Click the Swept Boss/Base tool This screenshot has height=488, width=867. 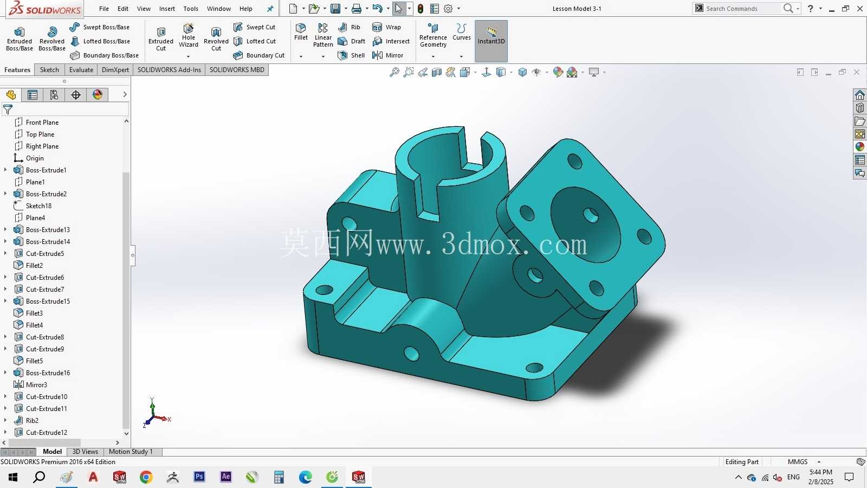100,27
